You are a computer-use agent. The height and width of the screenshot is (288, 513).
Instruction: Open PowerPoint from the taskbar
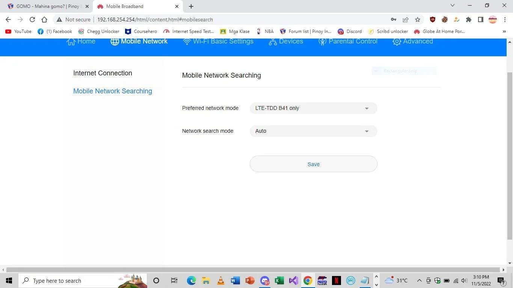250,280
